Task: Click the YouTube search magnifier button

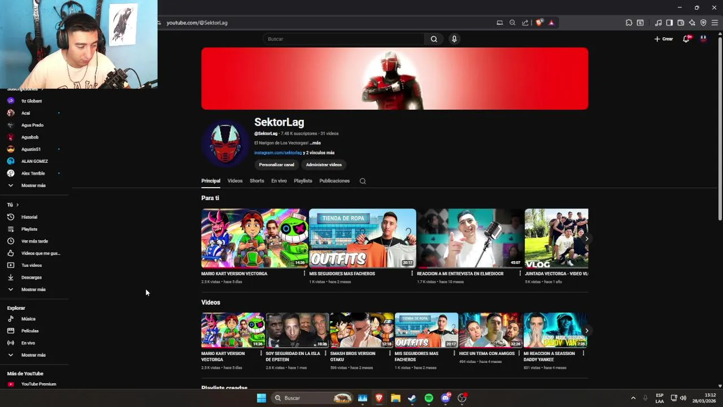Action: pos(434,39)
